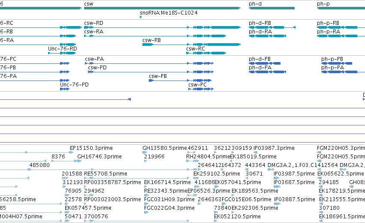Viewport: 365px width, 223px height.
Task: Click the IP03687.5prime label
Action: coord(294,182)
